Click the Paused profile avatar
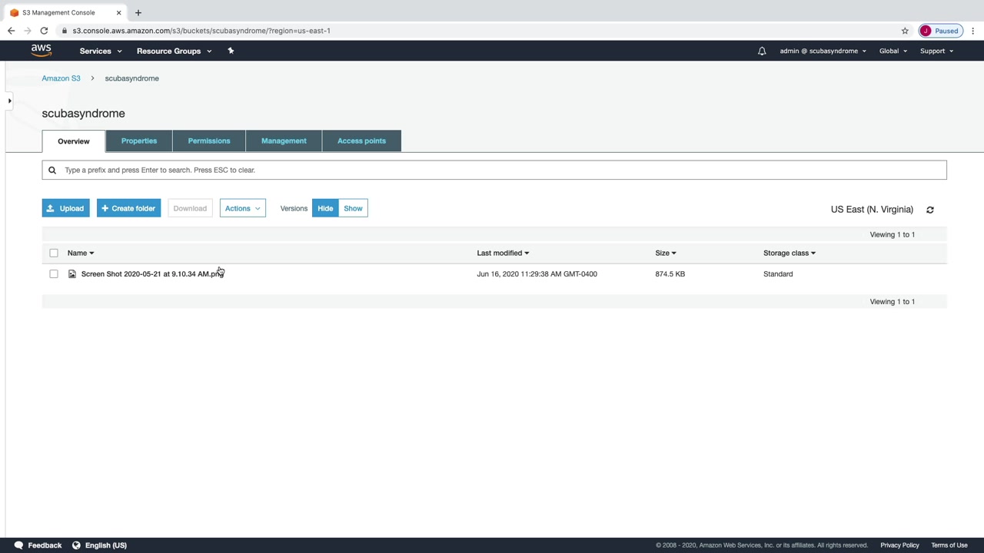Image resolution: width=984 pixels, height=553 pixels. pos(940,31)
